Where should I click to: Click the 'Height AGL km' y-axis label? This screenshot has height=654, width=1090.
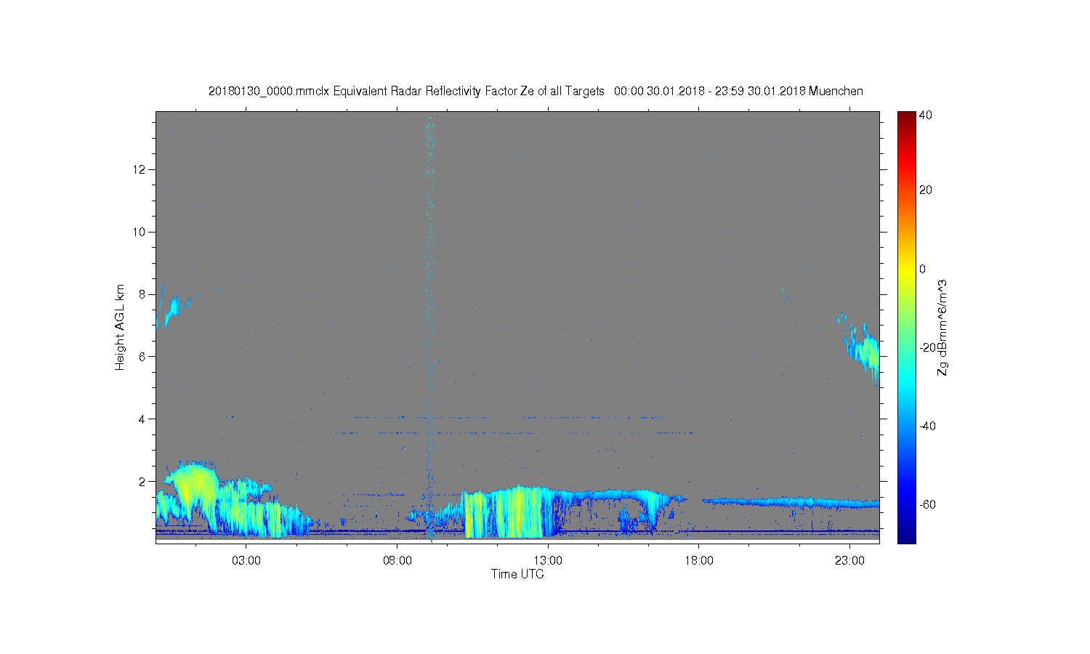120,327
